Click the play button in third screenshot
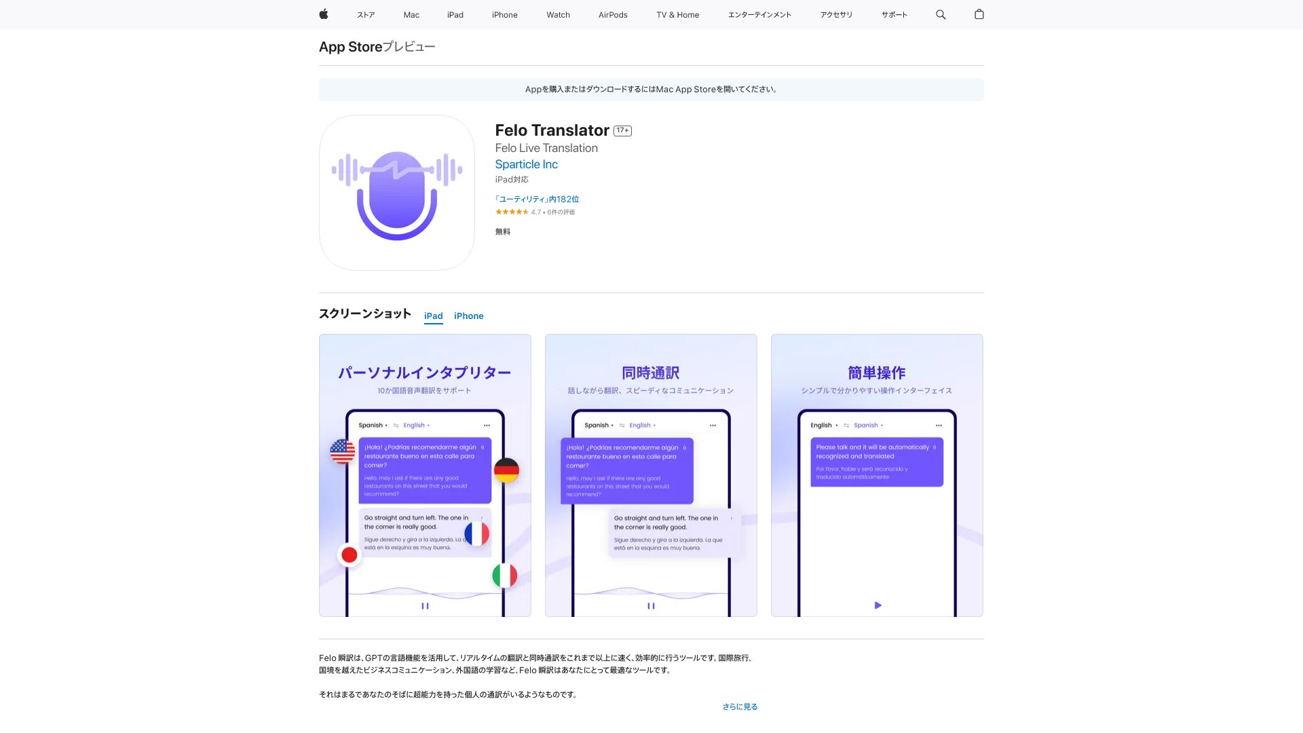Viewport: 1303px width, 733px height. click(878, 605)
